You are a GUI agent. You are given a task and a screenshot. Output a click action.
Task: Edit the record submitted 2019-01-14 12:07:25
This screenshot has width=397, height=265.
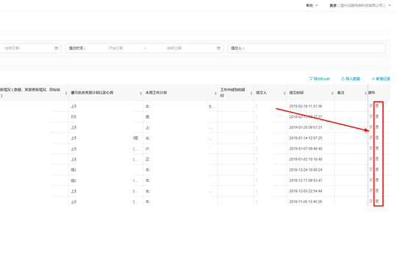tap(371, 138)
